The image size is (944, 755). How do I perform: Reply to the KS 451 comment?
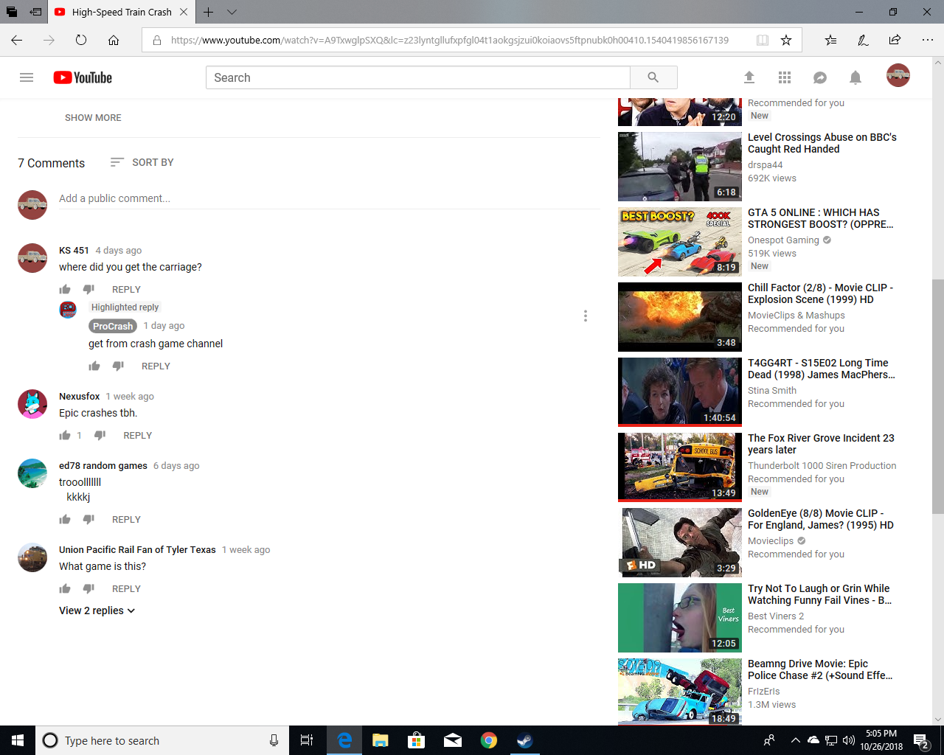point(126,290)
